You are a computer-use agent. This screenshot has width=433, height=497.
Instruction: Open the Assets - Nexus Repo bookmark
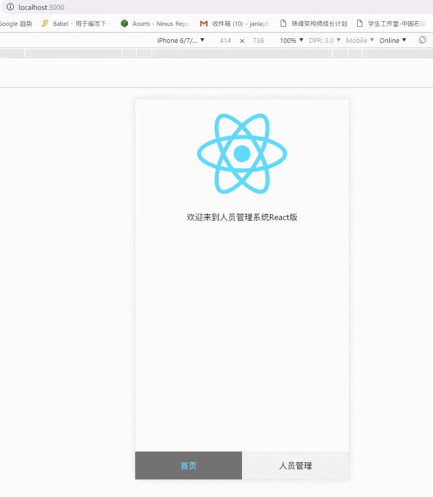pyautogui.click(x=155, y=24)
